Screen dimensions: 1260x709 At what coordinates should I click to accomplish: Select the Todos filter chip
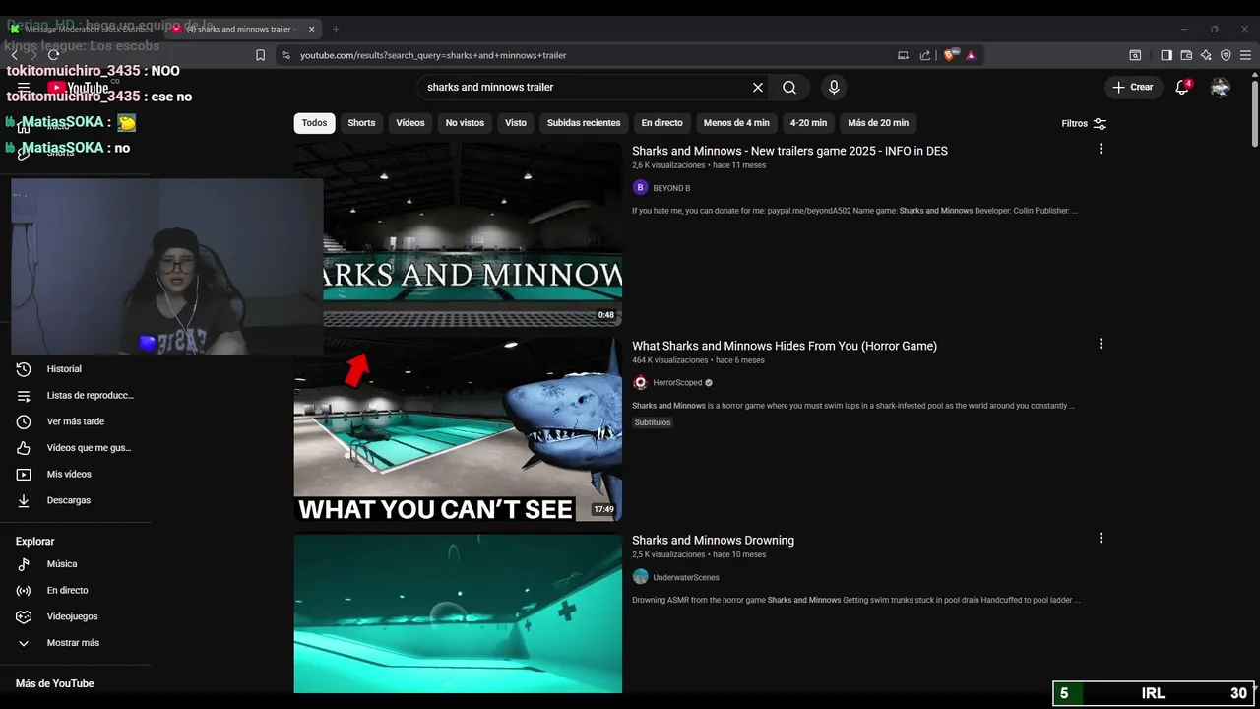pos(314,123)
